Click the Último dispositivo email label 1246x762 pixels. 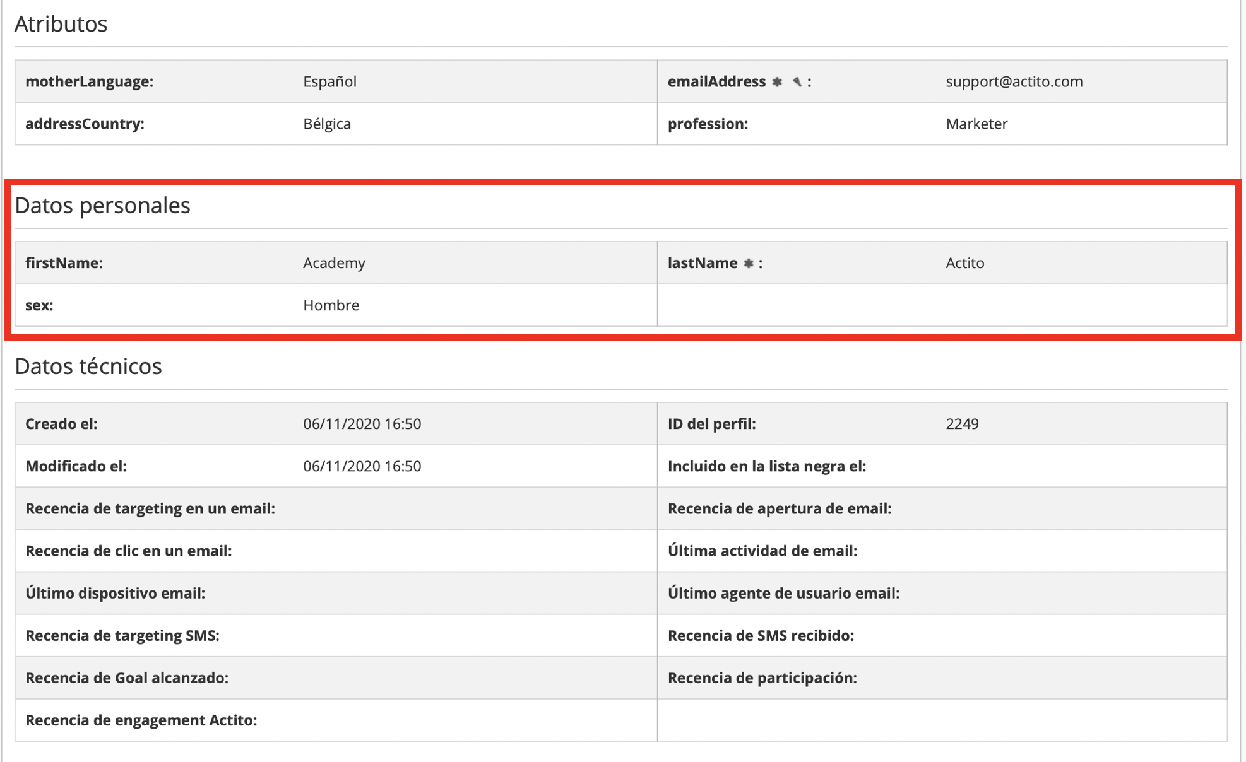115,594
